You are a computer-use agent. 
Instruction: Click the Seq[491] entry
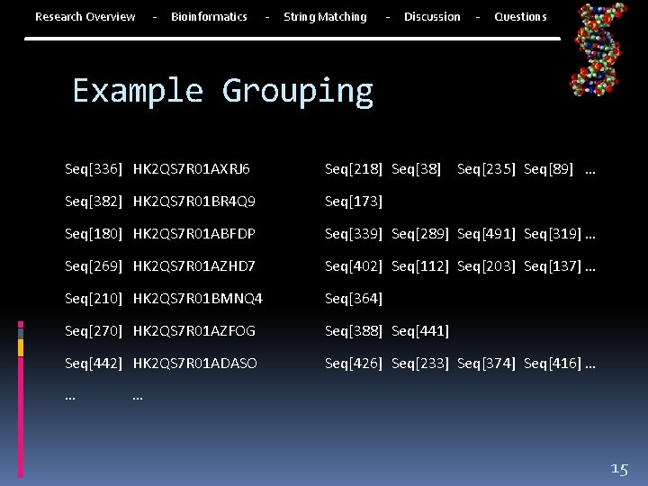coord(486,234)
